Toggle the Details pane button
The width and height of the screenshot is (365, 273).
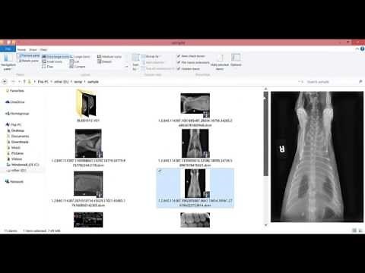(30, 61)
